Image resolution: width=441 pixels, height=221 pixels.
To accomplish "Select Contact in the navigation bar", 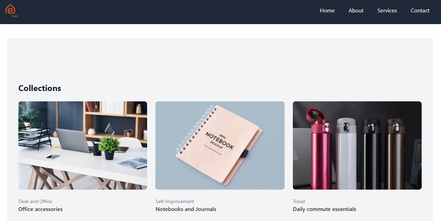I will (420, 11).
